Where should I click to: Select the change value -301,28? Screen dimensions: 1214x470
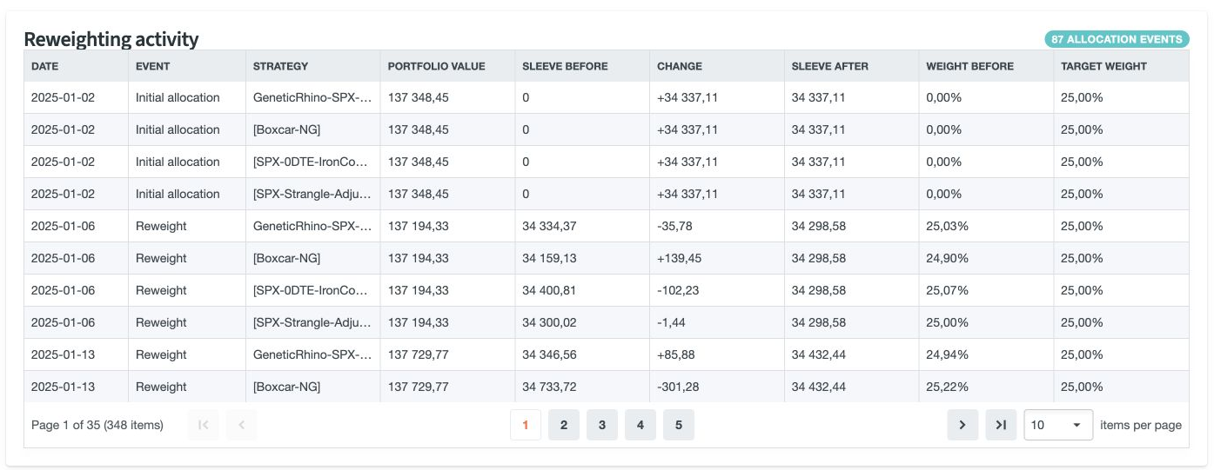[x=678, y=387]
